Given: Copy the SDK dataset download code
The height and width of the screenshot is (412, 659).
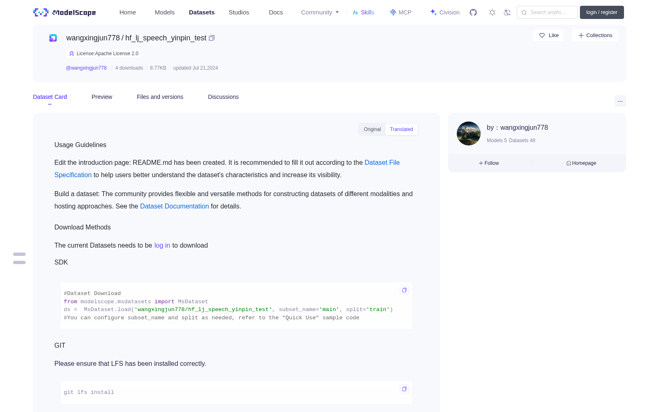Looking at the screenshot, I should 404,290.
